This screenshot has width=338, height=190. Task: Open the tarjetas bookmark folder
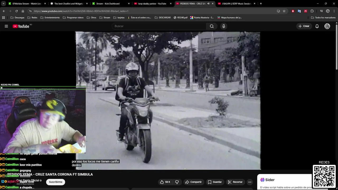(x=119, y=18)
